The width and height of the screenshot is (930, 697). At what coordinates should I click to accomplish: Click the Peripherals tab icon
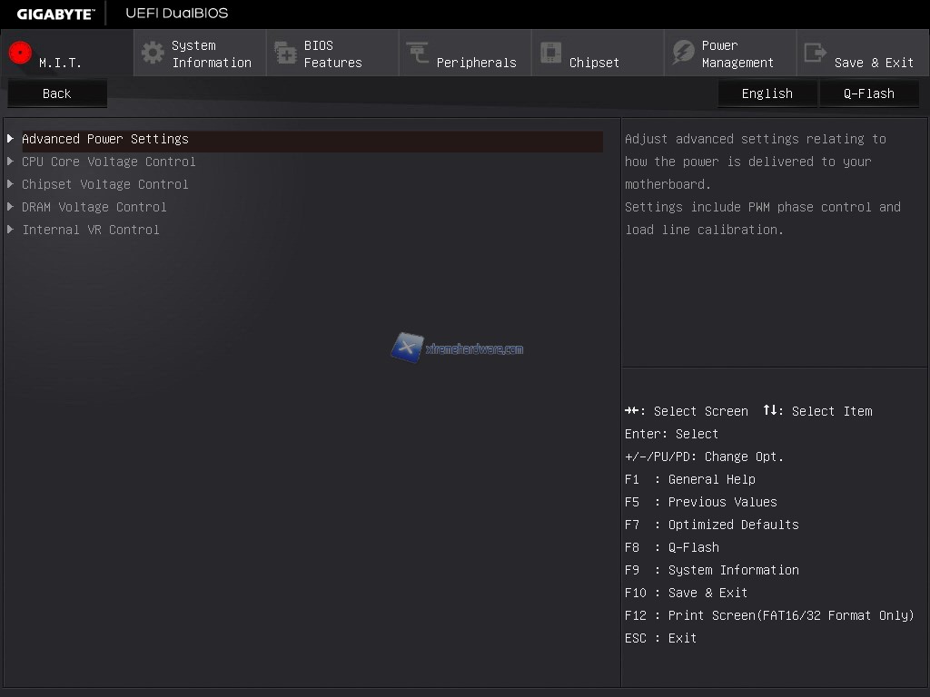(418, 53)
